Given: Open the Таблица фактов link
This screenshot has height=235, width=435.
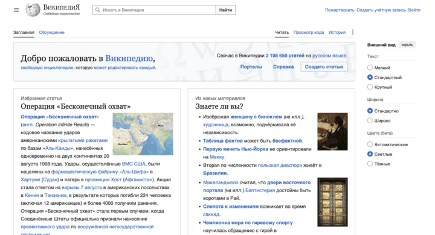Looking at the screenshot, I should 223,141.
